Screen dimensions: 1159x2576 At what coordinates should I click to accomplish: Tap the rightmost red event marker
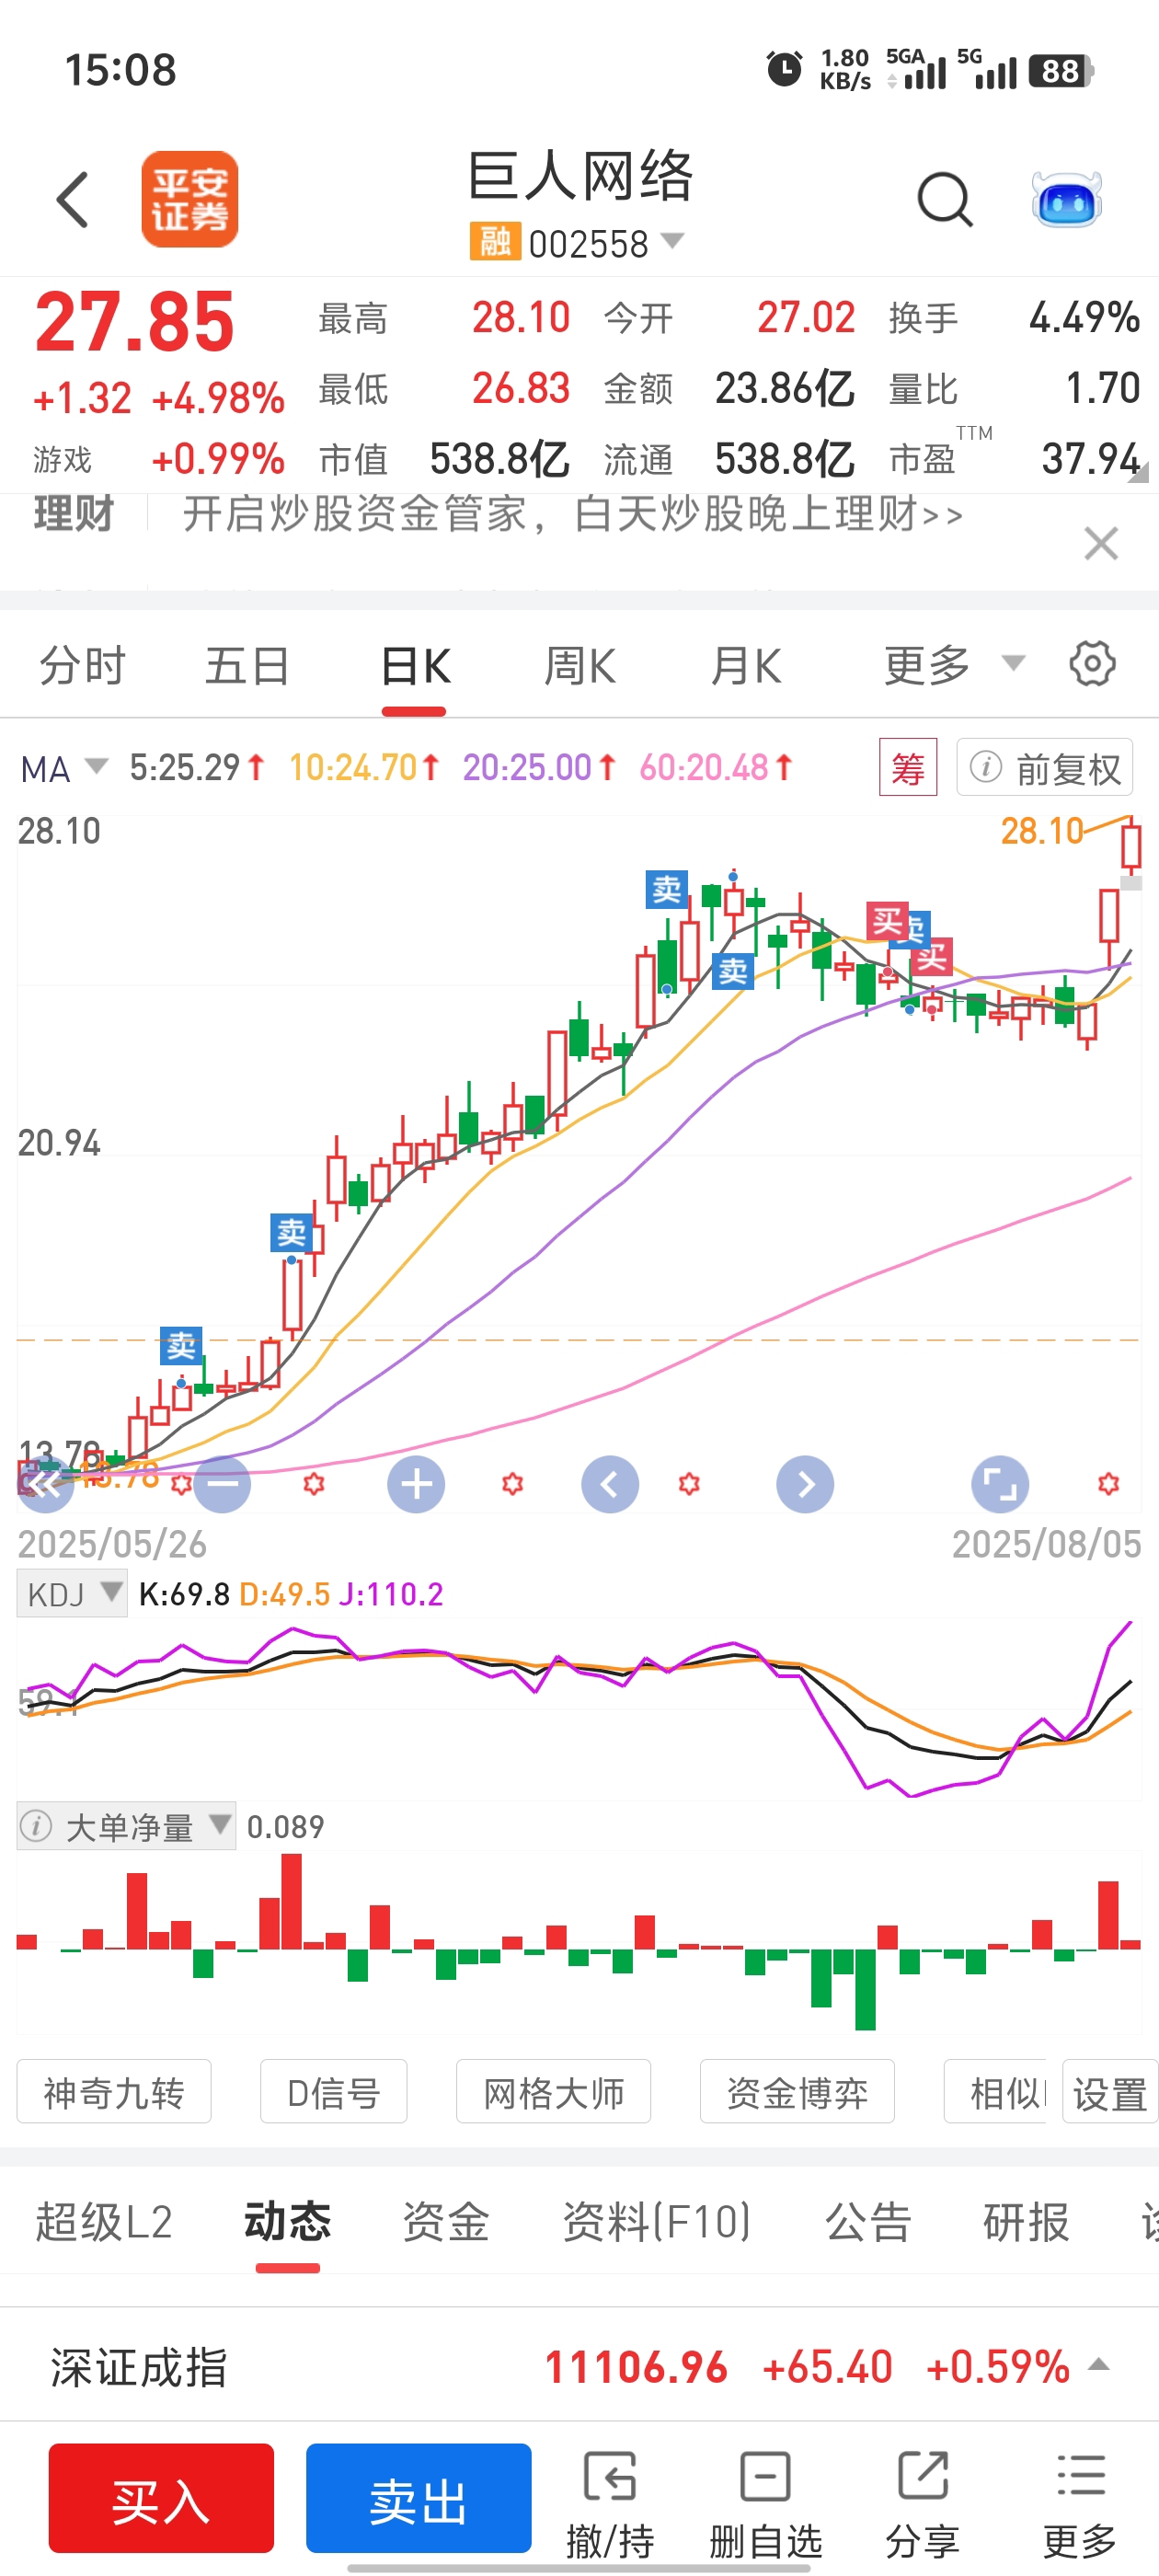1108,1484
